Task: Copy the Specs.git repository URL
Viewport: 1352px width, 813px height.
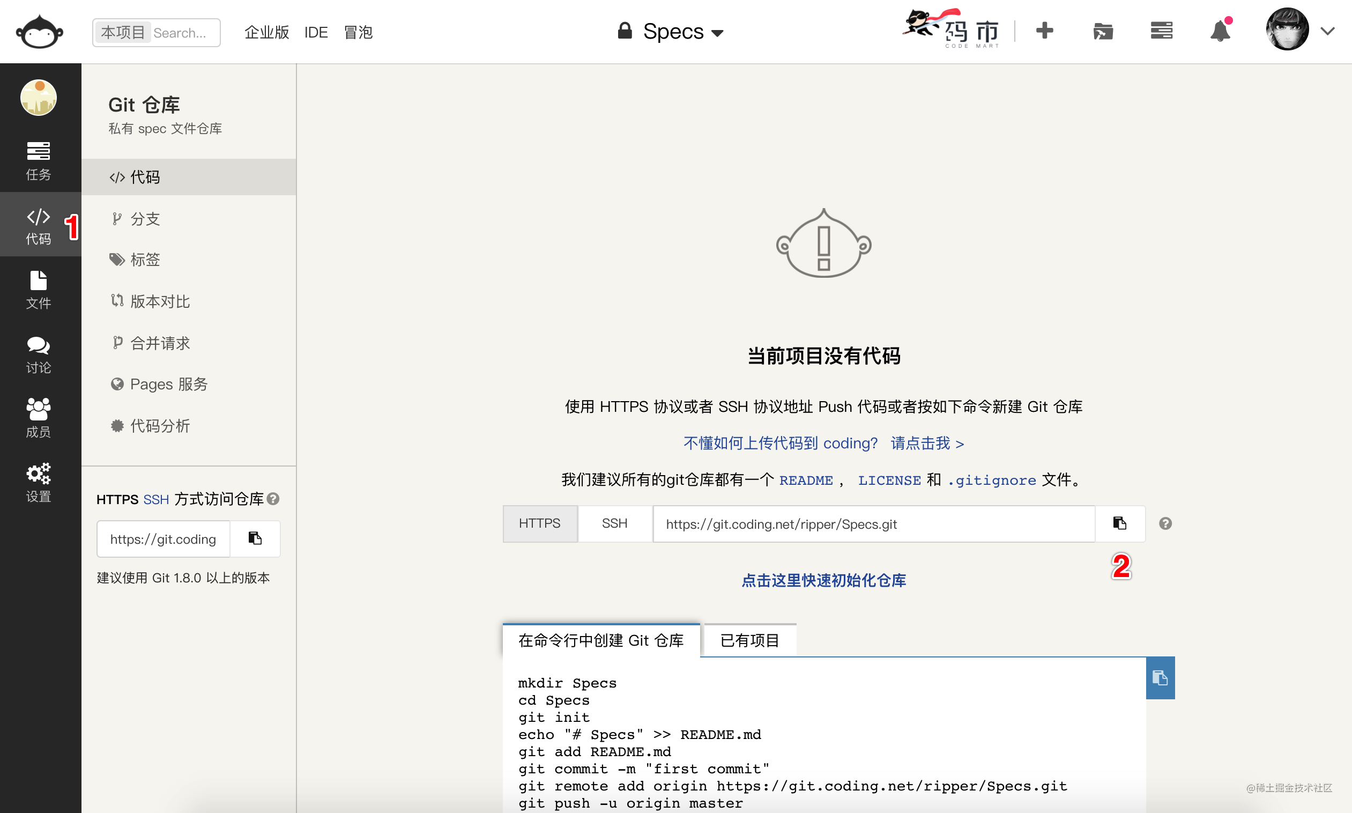Action: tap(1120, 524)
